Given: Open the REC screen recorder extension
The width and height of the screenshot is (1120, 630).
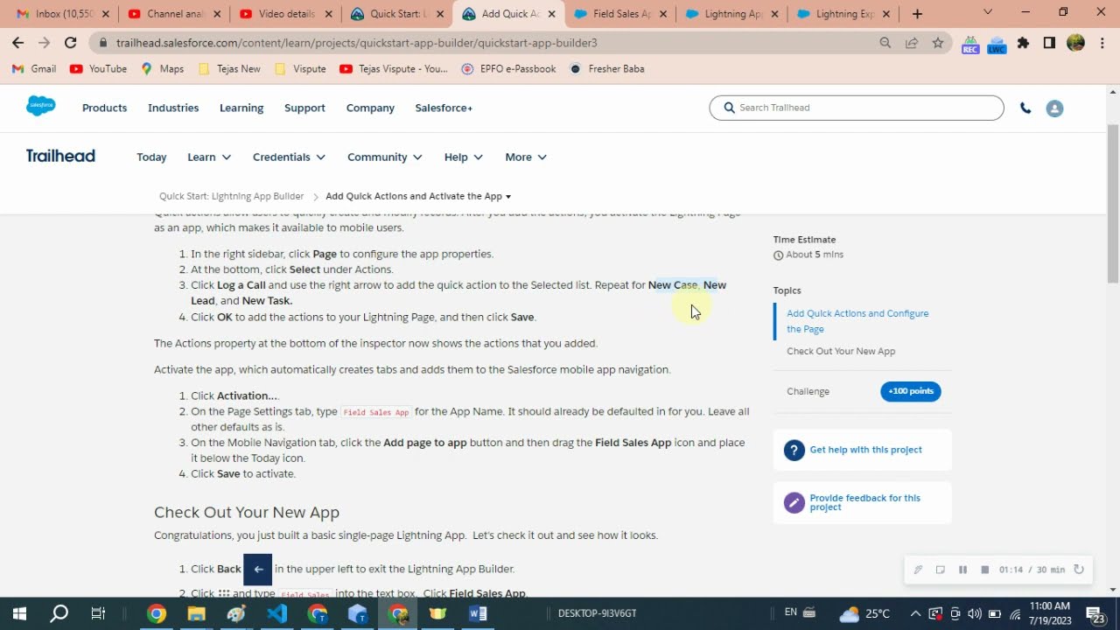Looking at the screenshot, I should pos(969,44).
